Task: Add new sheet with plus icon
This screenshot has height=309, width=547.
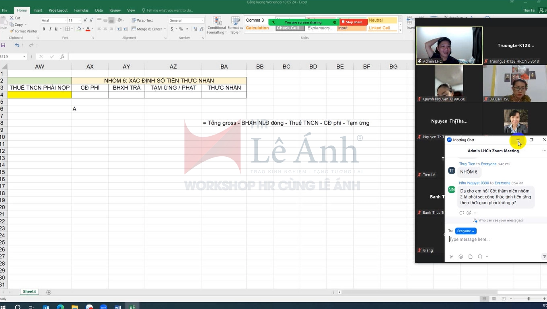Action: coord(49,292)
